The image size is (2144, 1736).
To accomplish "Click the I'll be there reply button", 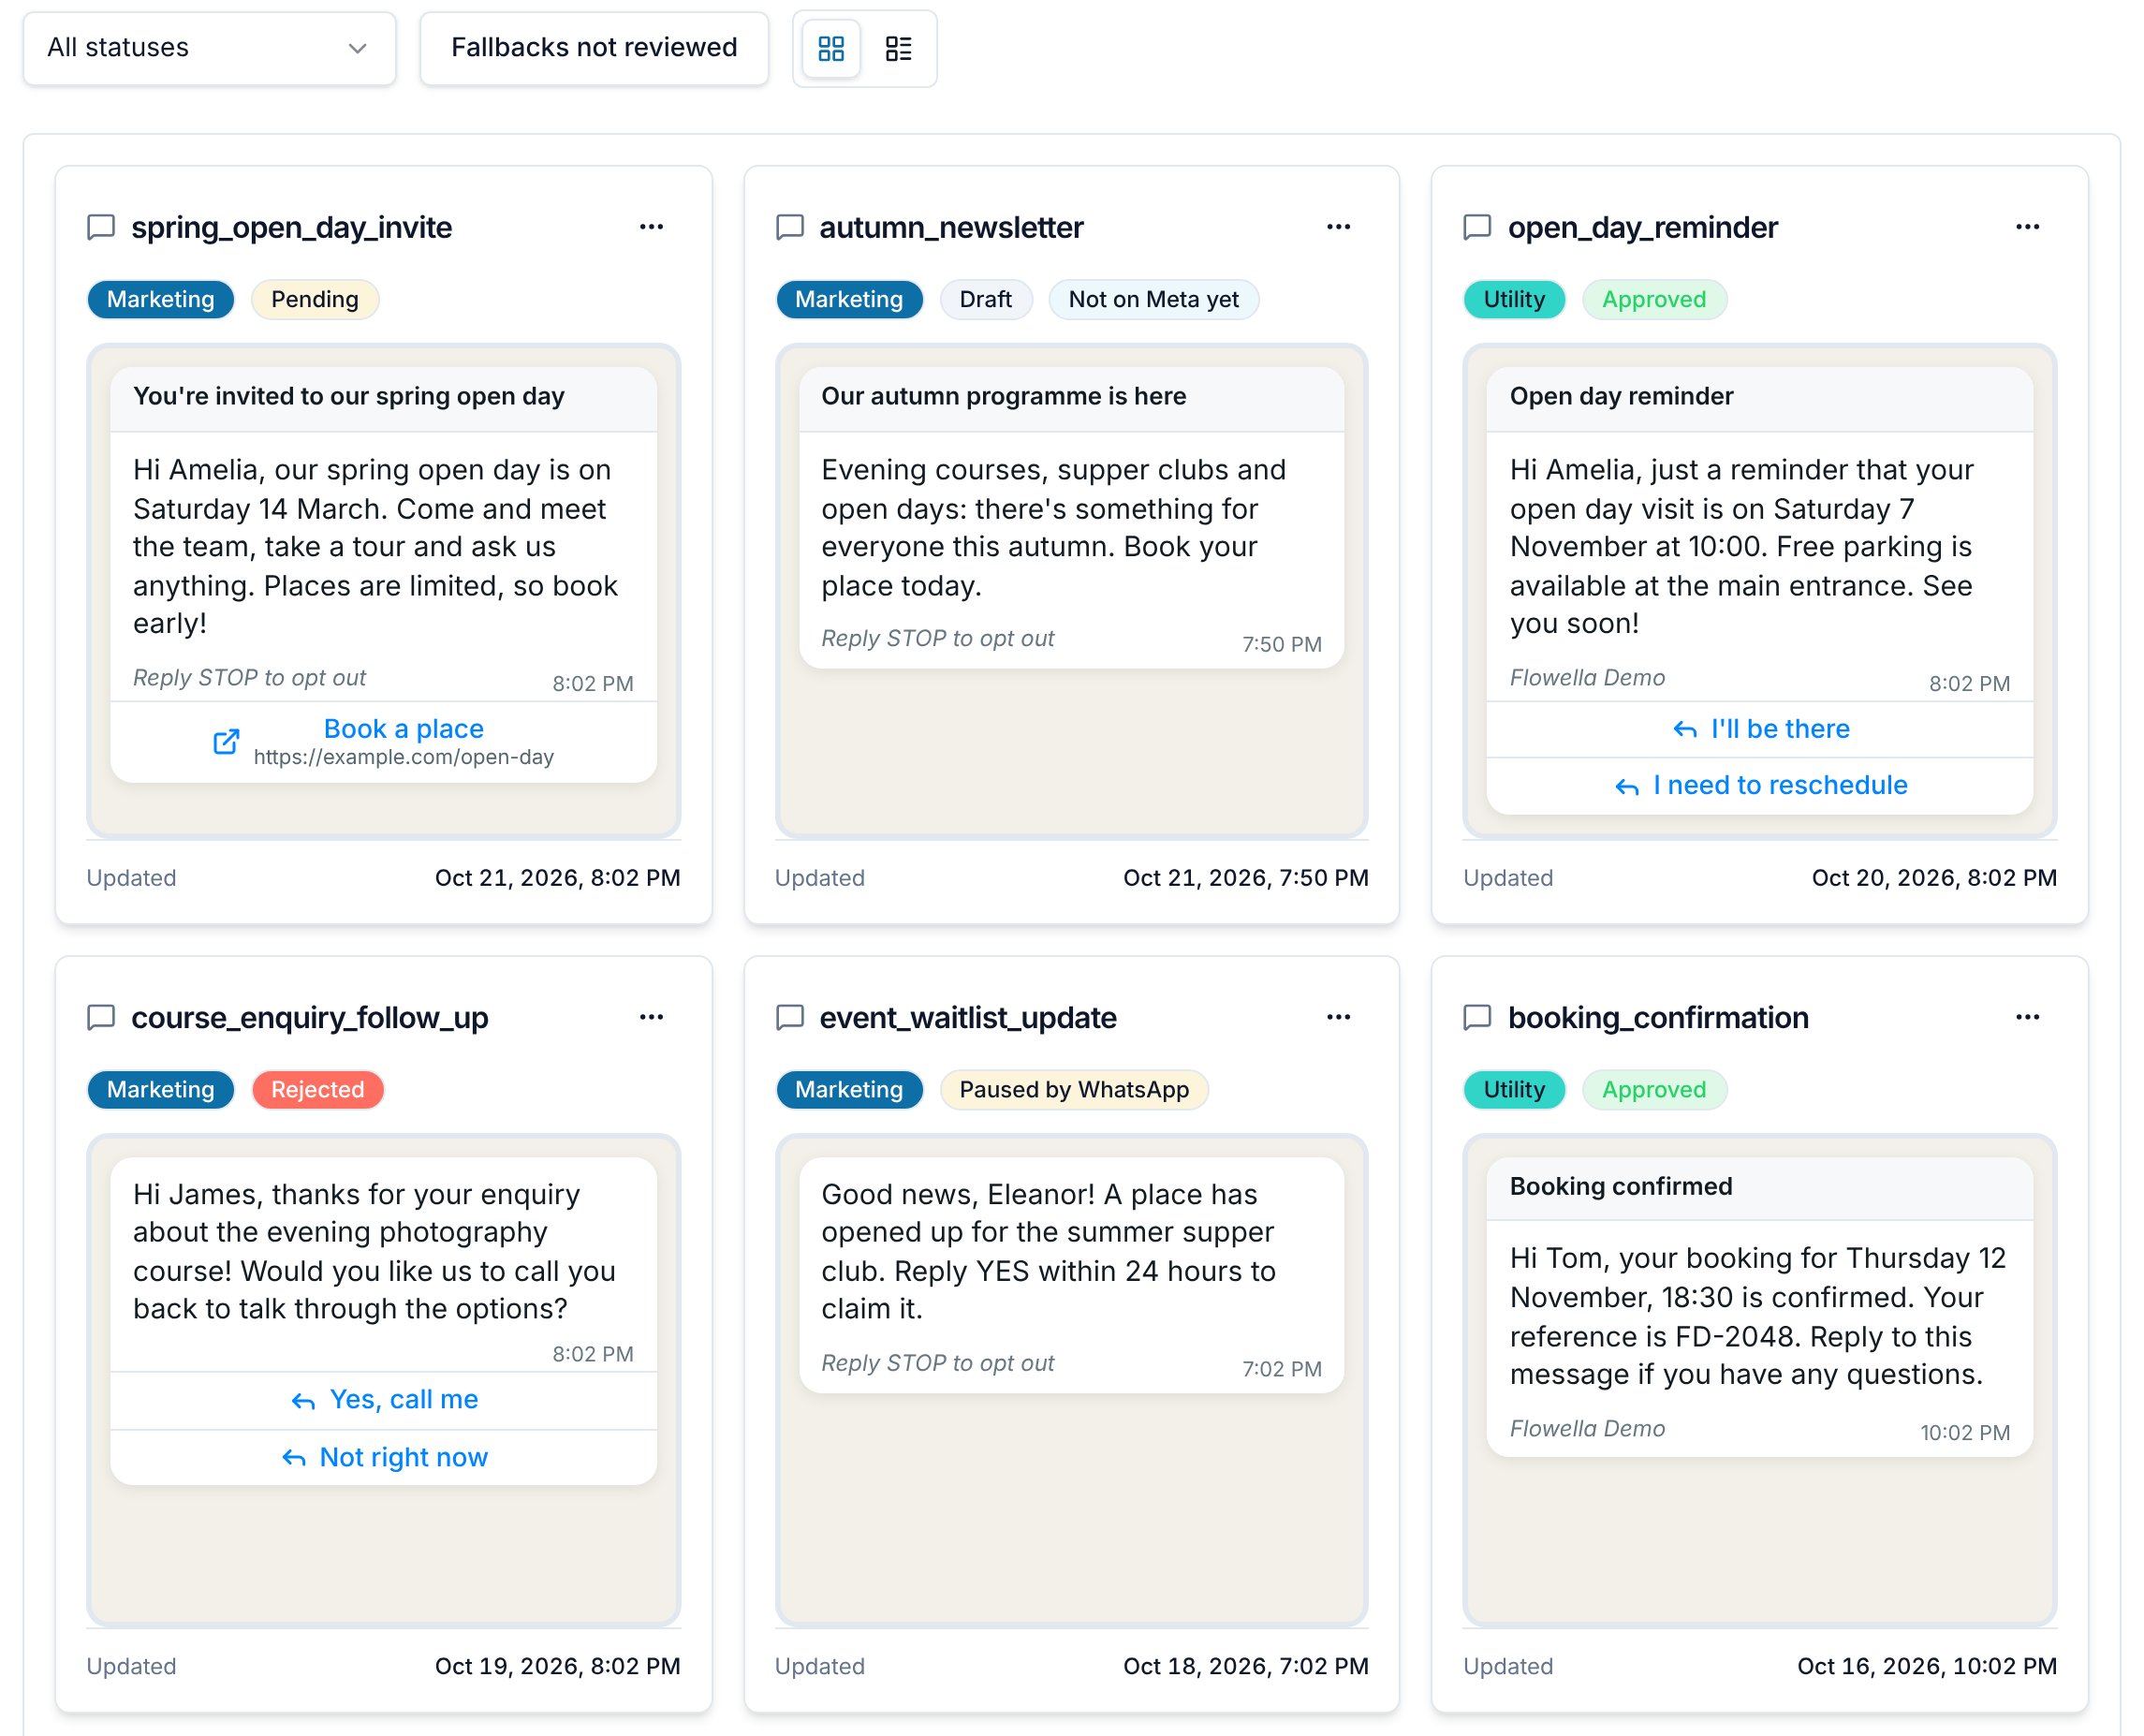I will [x=1759, y=729].
